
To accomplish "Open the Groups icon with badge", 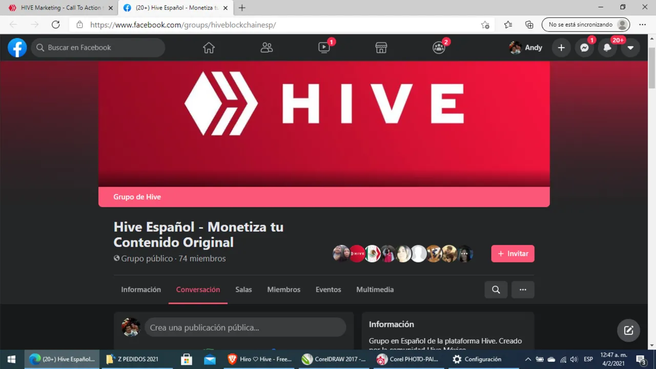I will (x=439, y=48).
